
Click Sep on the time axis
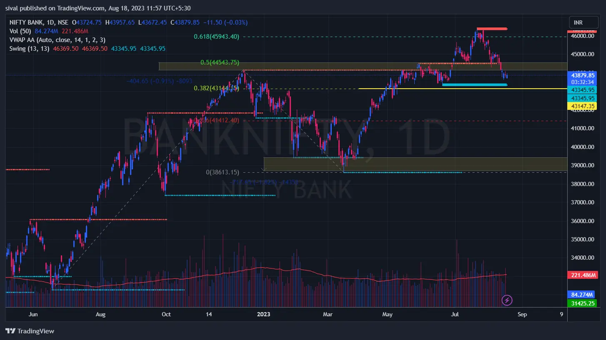click(522, 315)
